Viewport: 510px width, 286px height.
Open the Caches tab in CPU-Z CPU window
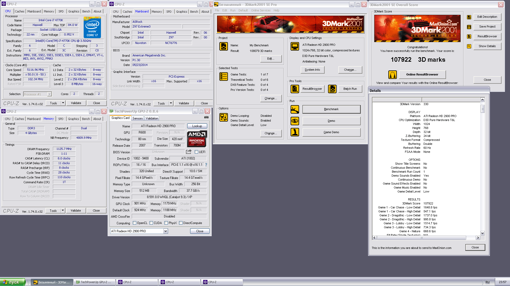(20, 11)
